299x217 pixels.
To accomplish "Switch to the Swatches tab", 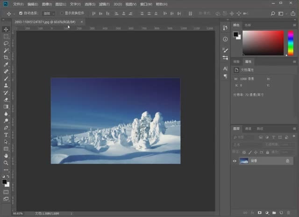I will point(248,25).
